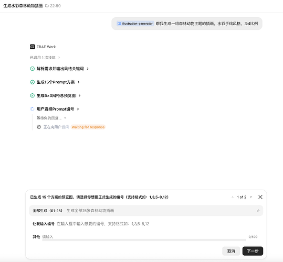Click the user message bubble text

[x=207, y=24]
